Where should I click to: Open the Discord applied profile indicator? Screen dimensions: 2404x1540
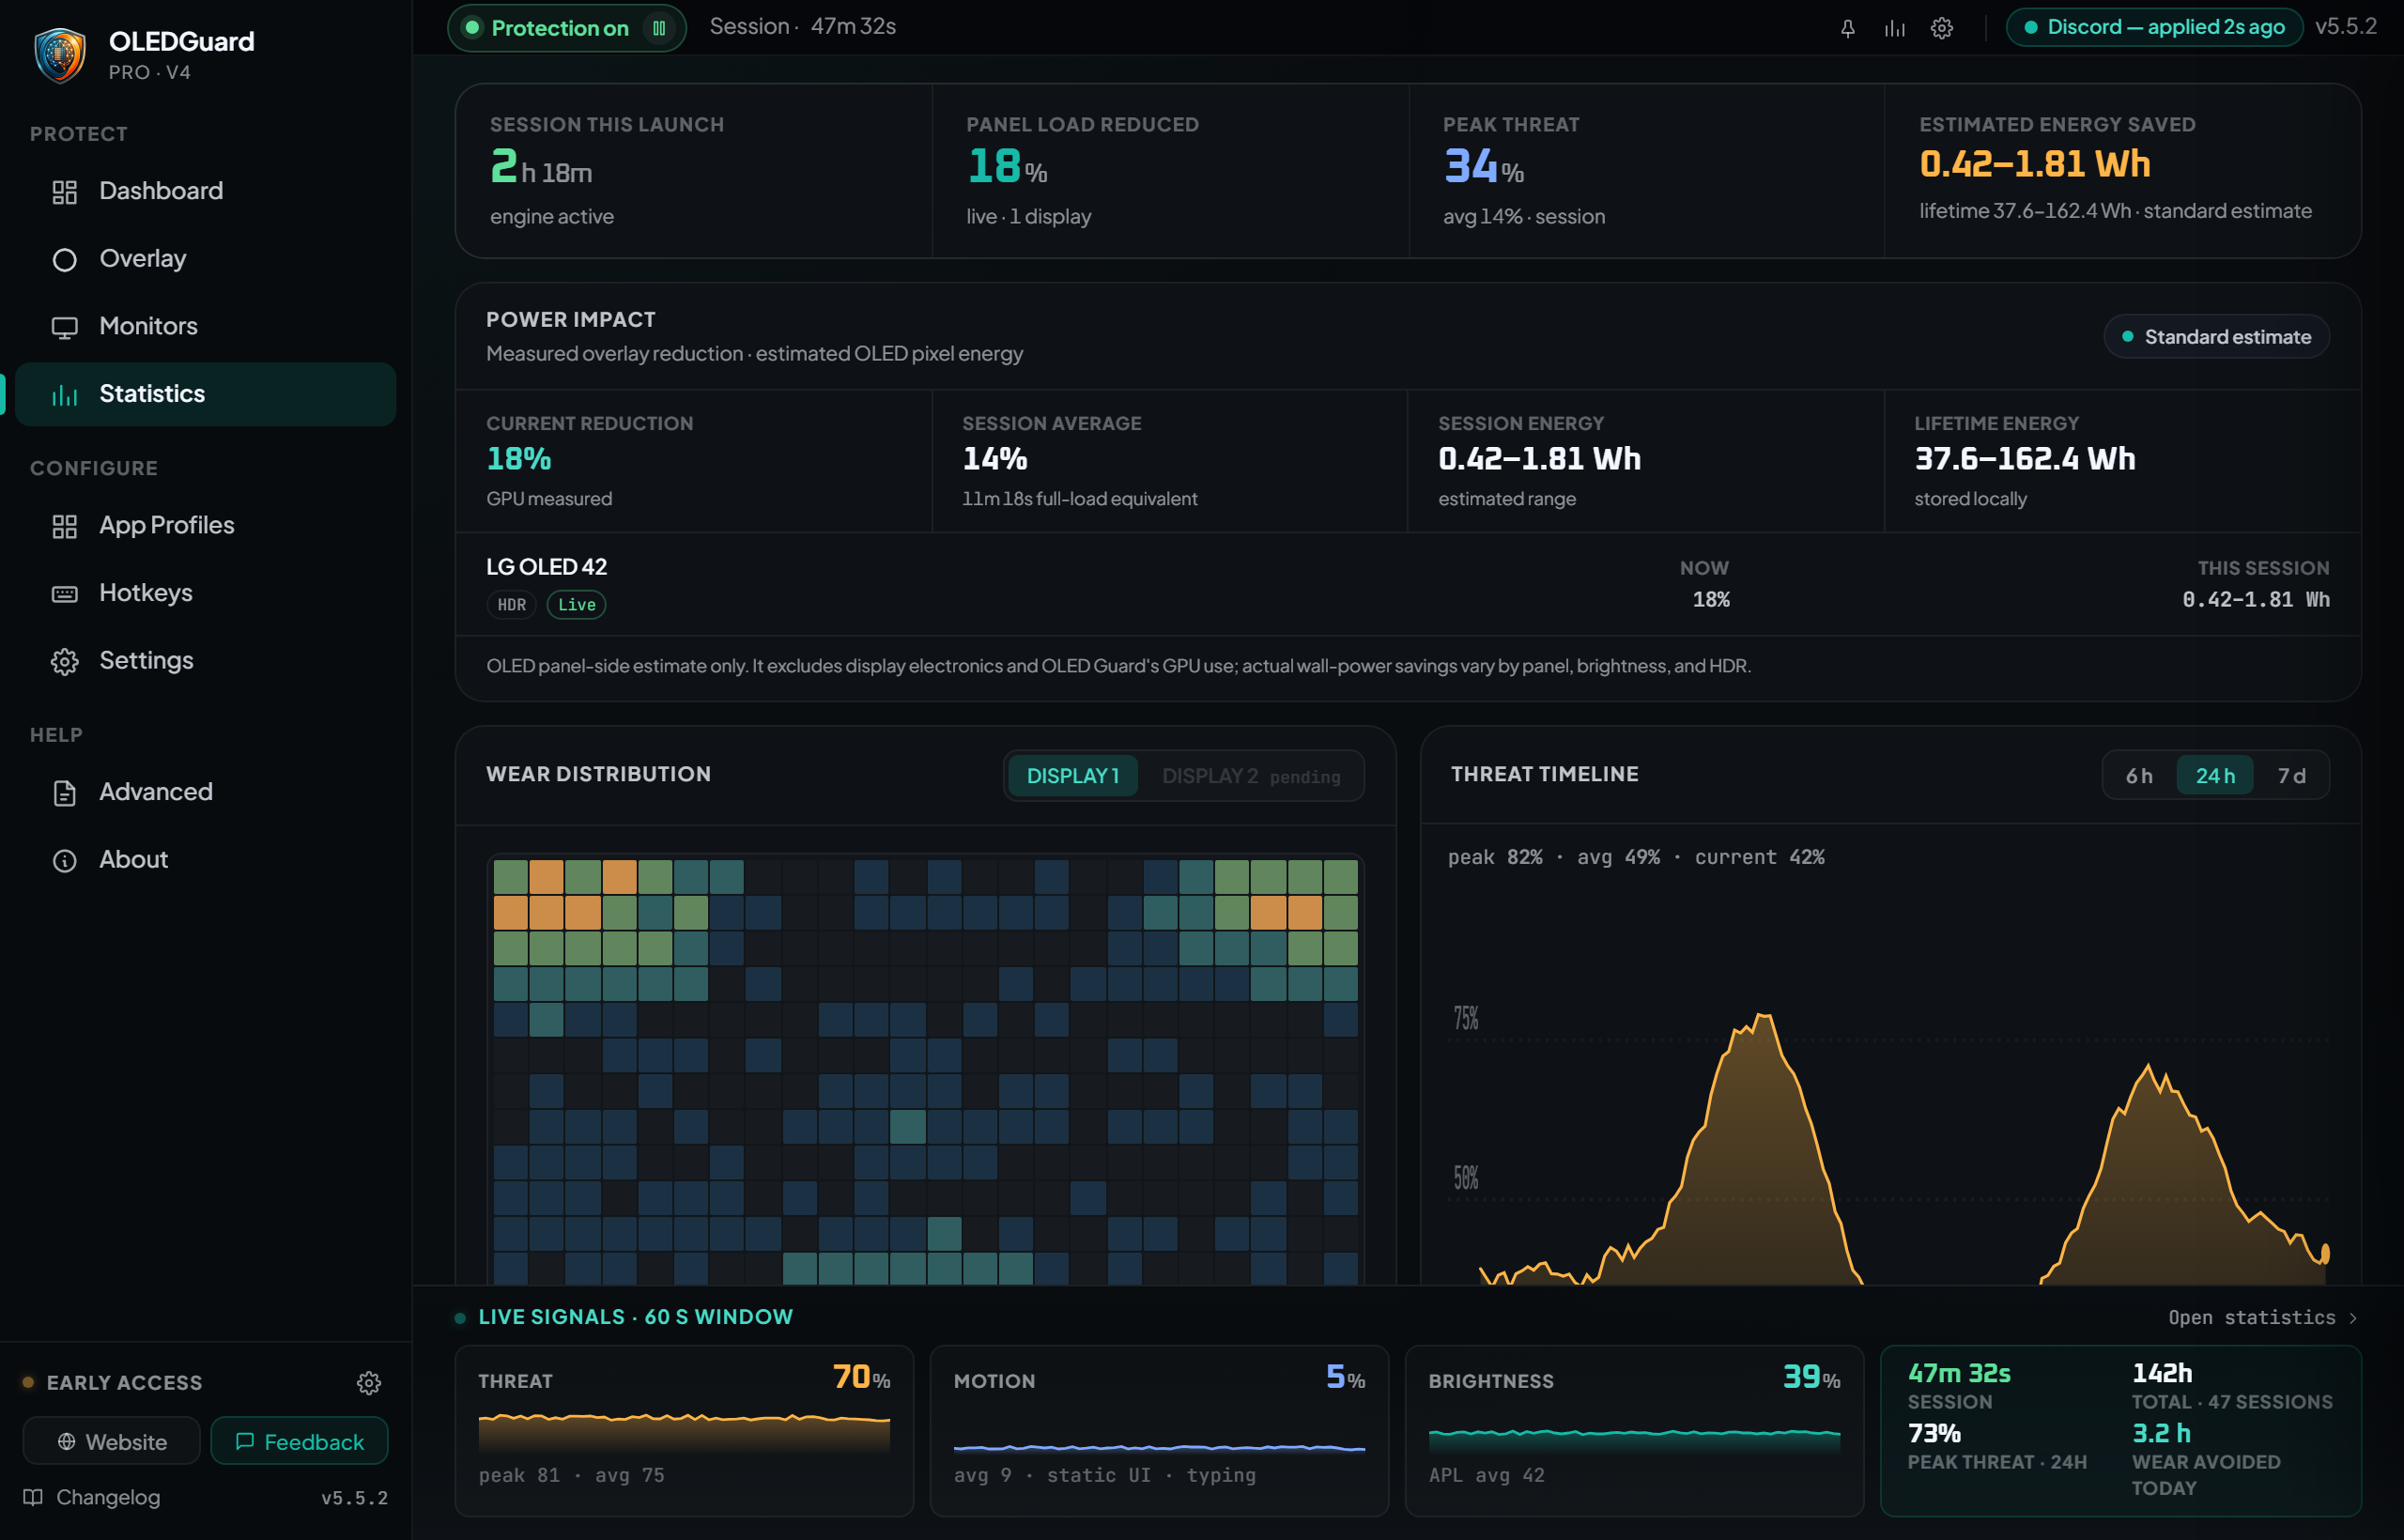coord(2154,27)
